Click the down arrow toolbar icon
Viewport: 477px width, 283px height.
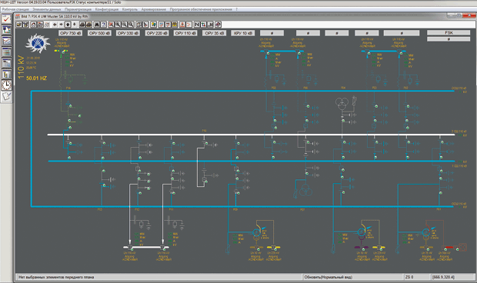coord(75,25)
